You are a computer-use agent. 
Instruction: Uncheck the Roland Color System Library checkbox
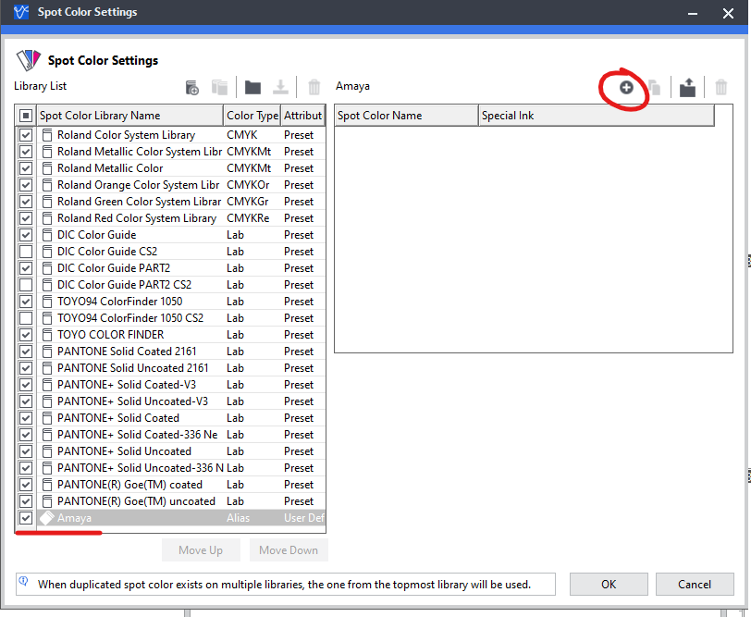(x=26, y=135)
